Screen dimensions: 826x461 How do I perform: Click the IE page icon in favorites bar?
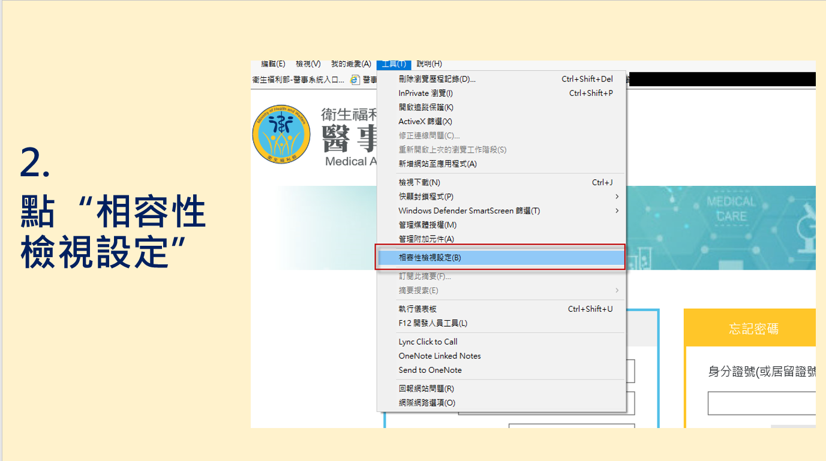(355, 79)
